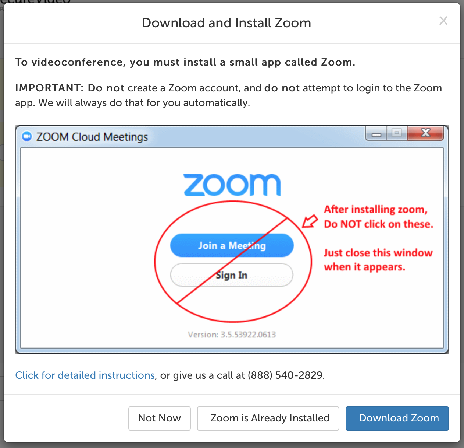Click the red X on ZOOM Cloud Meetings window

(x=425, y=133)
